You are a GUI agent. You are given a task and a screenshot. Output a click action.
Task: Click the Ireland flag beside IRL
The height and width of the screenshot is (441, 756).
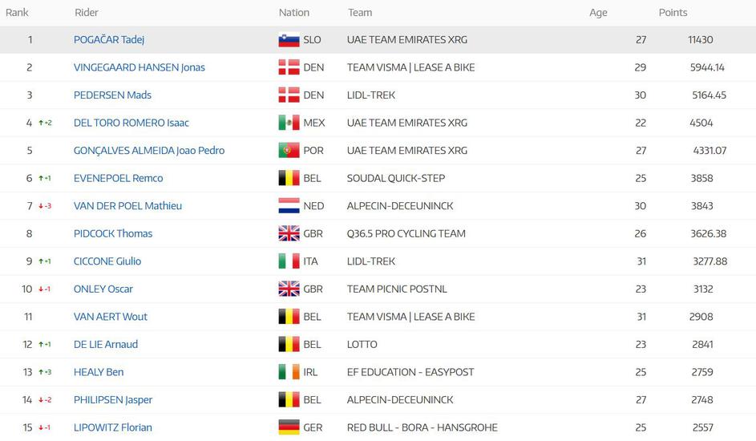[289, 372]
